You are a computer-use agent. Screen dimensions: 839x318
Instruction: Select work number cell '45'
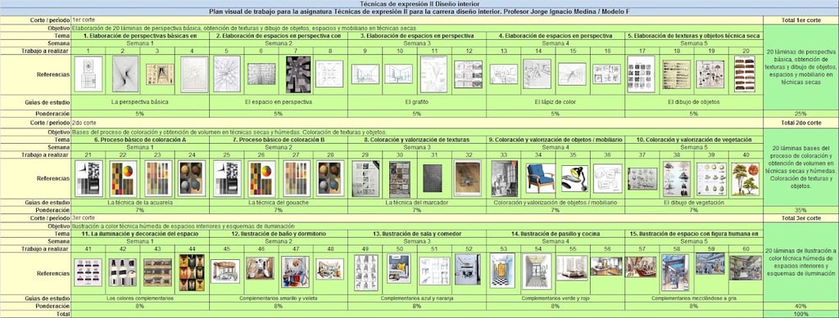(226, 249)
